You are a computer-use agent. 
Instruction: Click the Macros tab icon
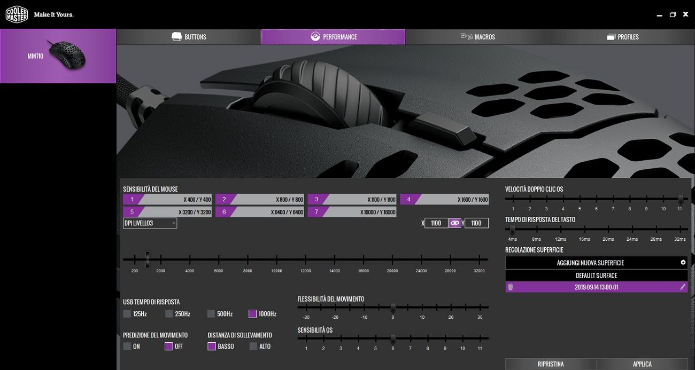[x=466, y=36]
